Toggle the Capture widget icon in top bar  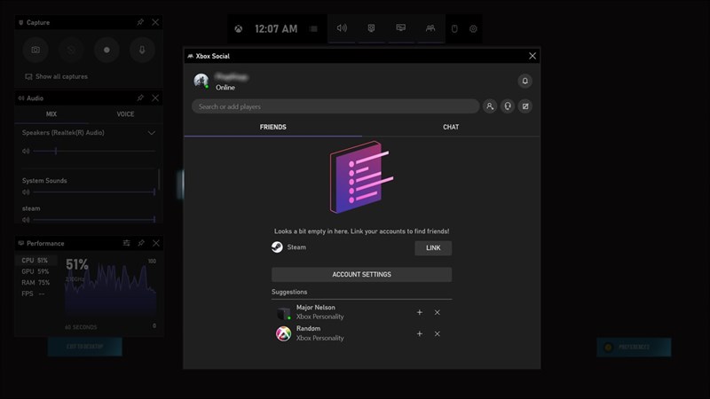point(371,28)
